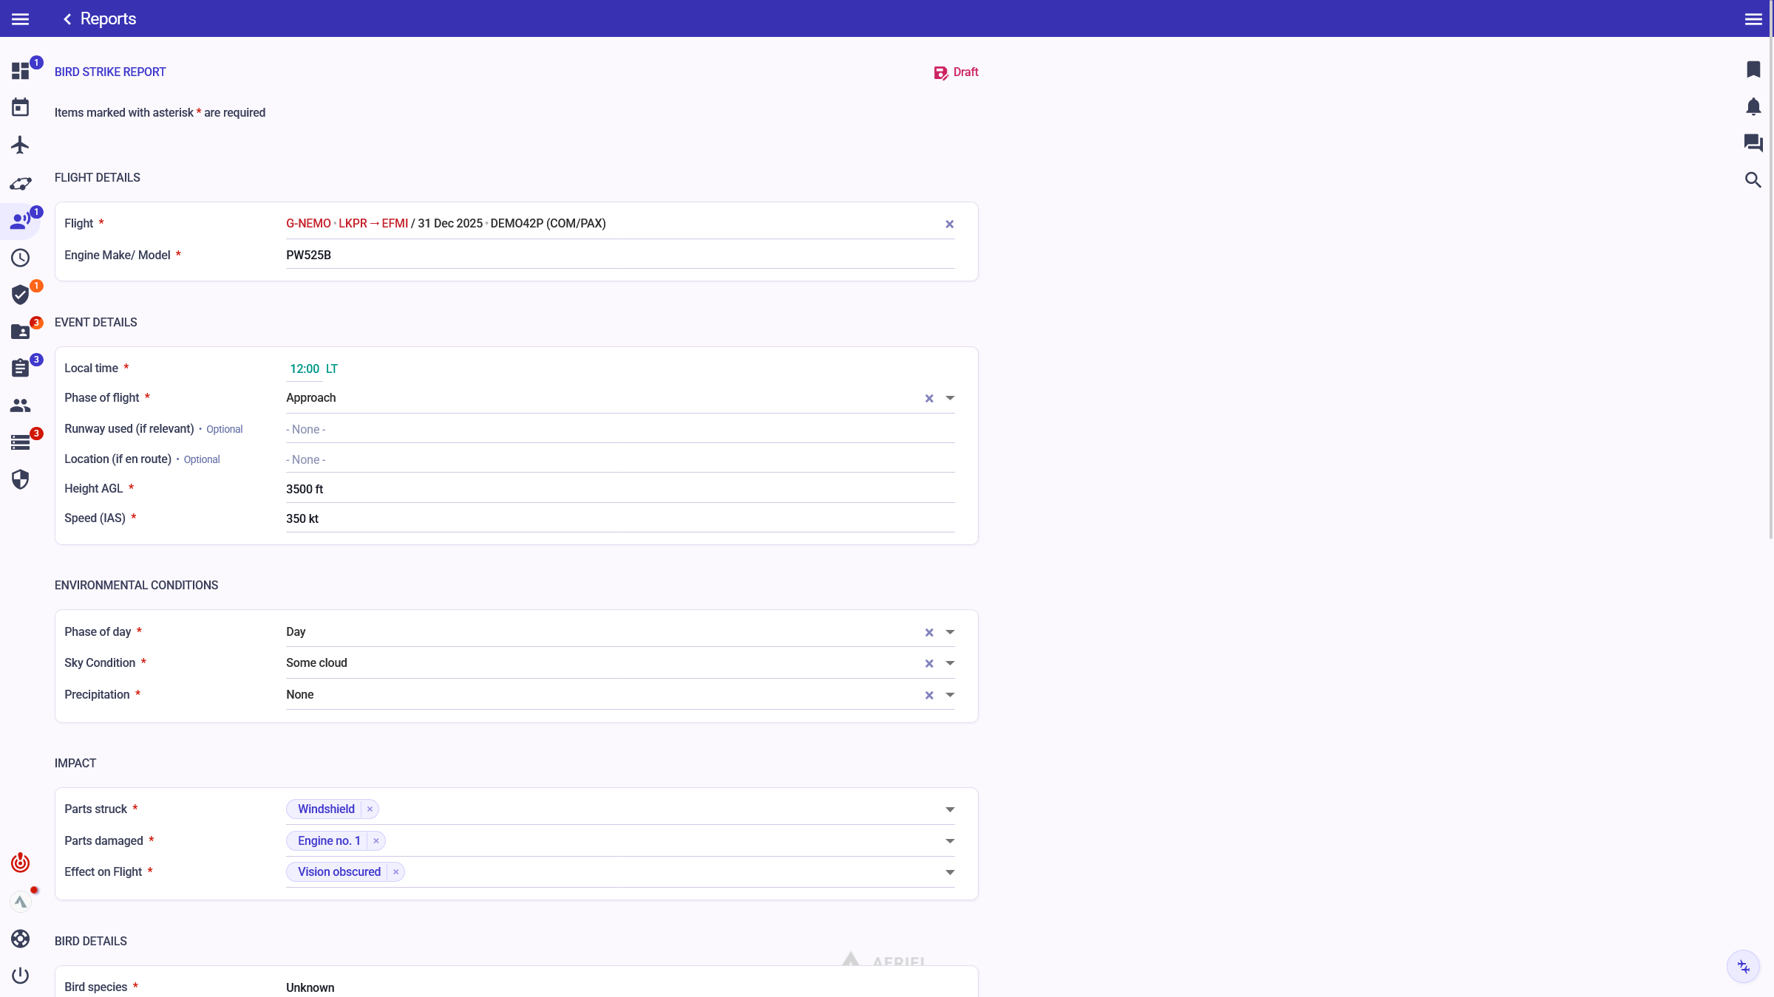Click the airplane flights sidebar icon
The width and height of the screenshot is (1774, 997).
pos(21,145)
